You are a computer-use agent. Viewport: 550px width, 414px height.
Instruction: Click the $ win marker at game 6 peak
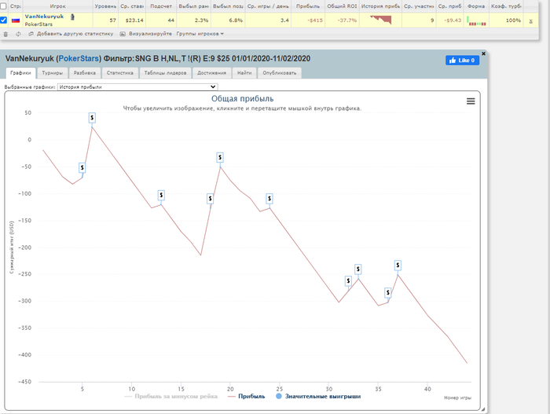point(92,118)
